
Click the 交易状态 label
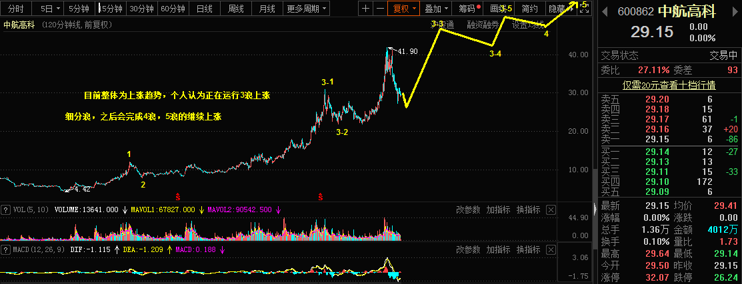tap(619, 56)
